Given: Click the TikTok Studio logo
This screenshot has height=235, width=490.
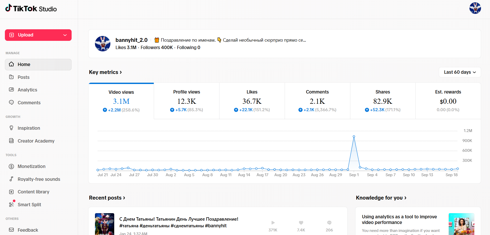Looking at the screenshot, I should (31, 8).
